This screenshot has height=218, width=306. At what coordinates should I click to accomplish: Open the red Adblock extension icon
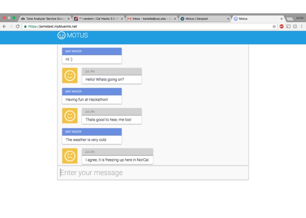(281, 26)
